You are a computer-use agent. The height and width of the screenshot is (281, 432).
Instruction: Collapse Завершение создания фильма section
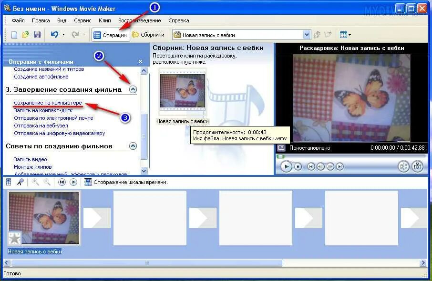(133, 89)
